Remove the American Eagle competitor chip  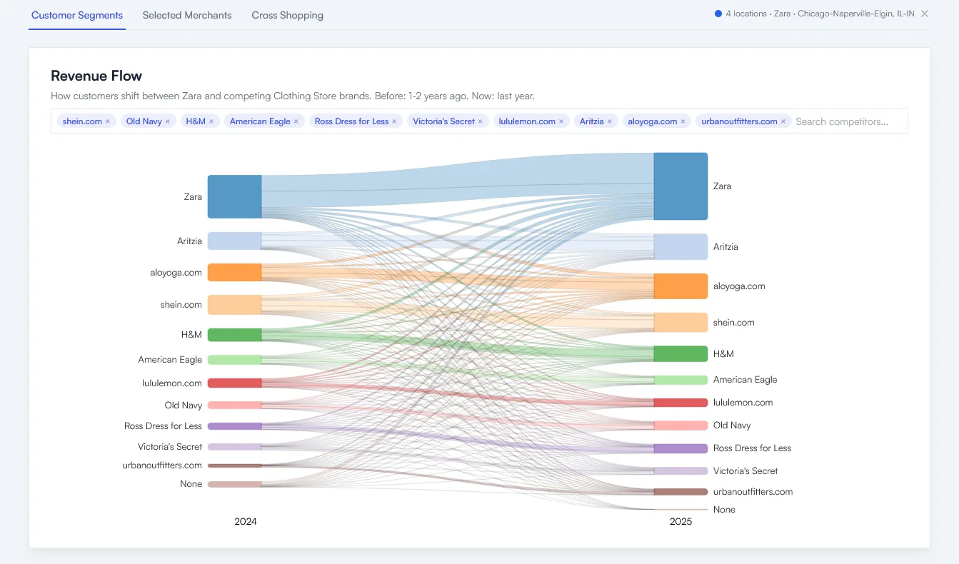(296, 121)
